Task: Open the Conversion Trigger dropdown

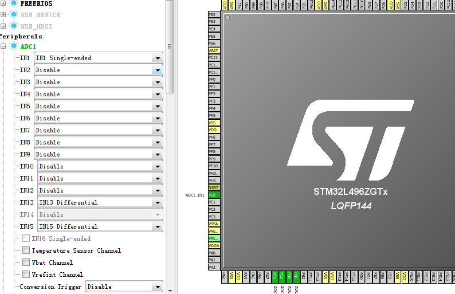Action: point(124,287)
